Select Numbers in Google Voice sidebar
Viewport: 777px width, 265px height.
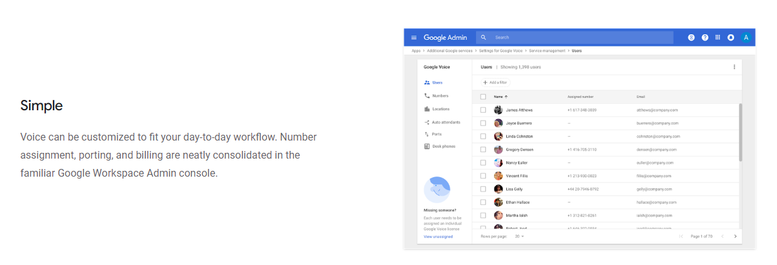pos(440,95)
